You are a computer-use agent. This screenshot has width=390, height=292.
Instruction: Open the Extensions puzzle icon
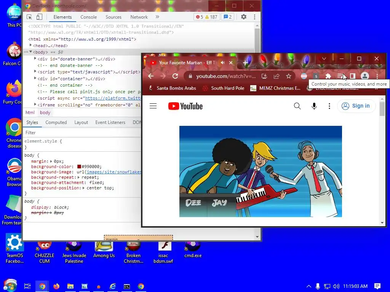coord(328,76)
